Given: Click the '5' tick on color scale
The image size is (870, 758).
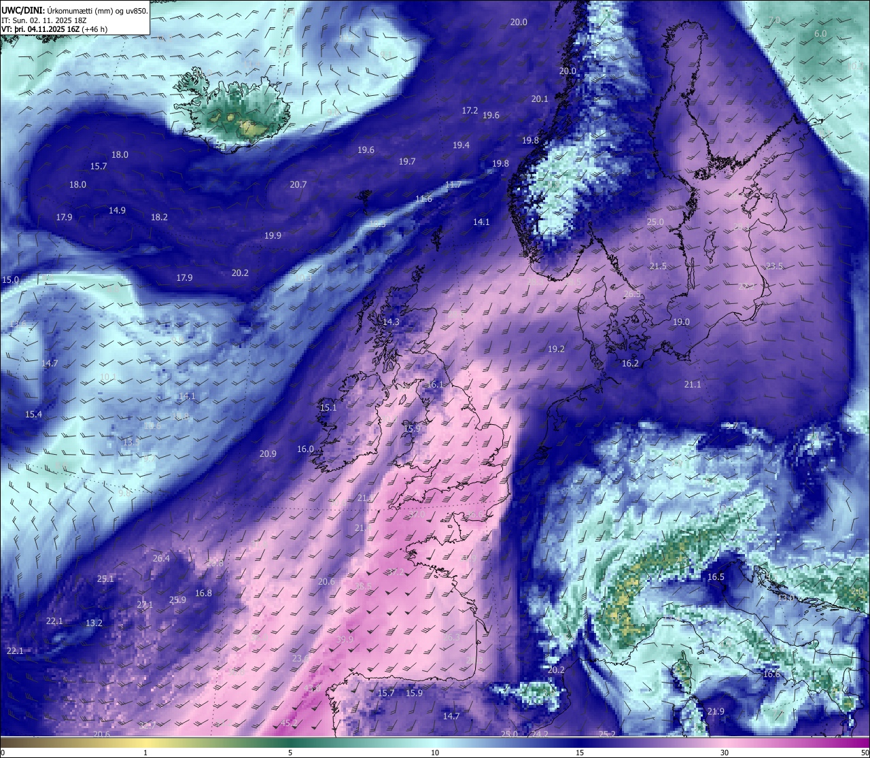Looking at the screenshot, I should 290,752.
